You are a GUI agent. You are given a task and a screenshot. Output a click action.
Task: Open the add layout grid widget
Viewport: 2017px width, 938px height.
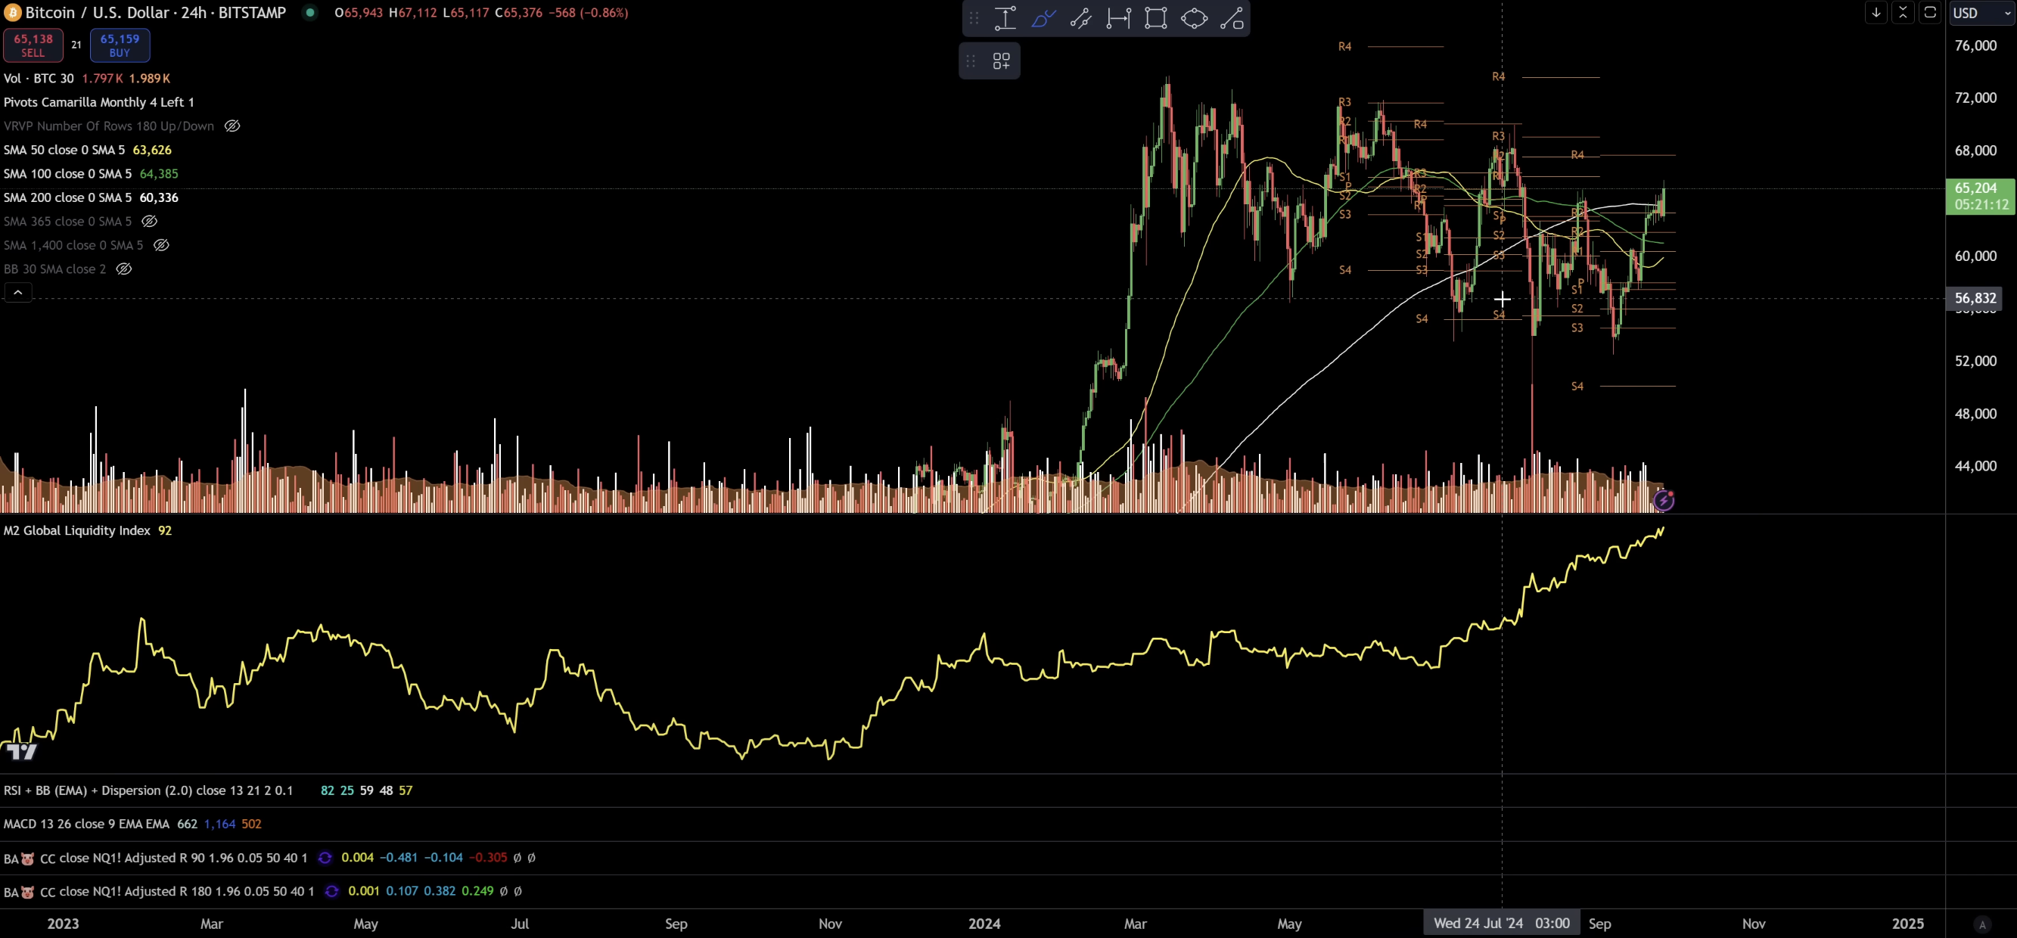point(1001,61)
